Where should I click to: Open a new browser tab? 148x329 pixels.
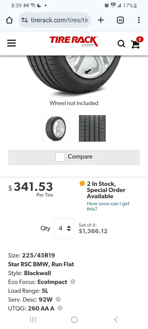pyautogui.click(x=101, y=20)
